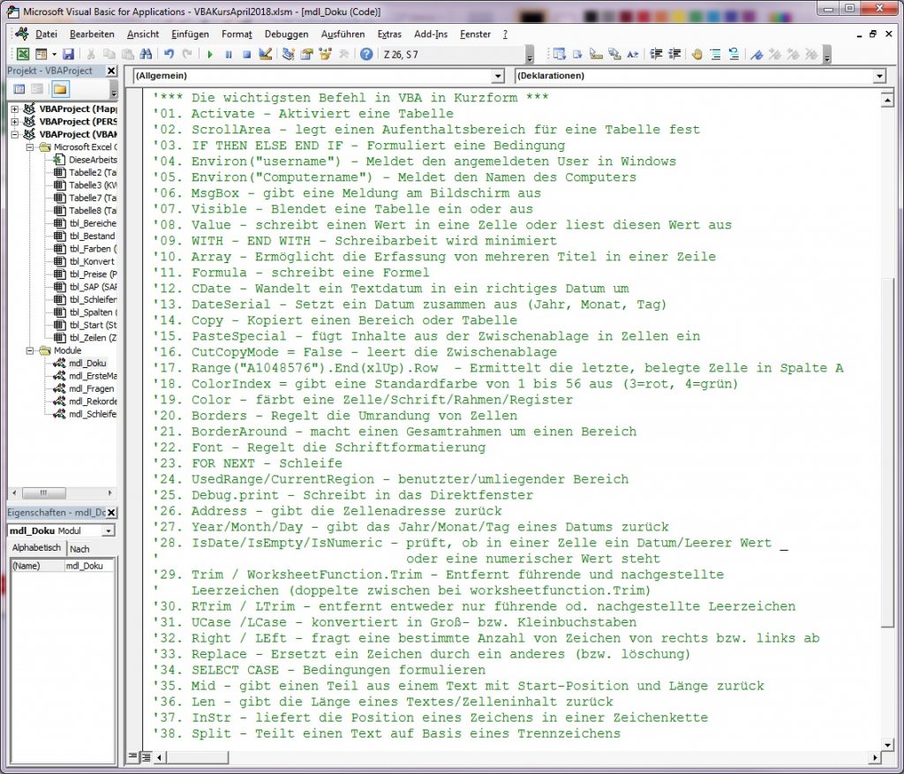904x774 pixels.
Task: Stop execution using the Reset button
Action: pos(248,55)
